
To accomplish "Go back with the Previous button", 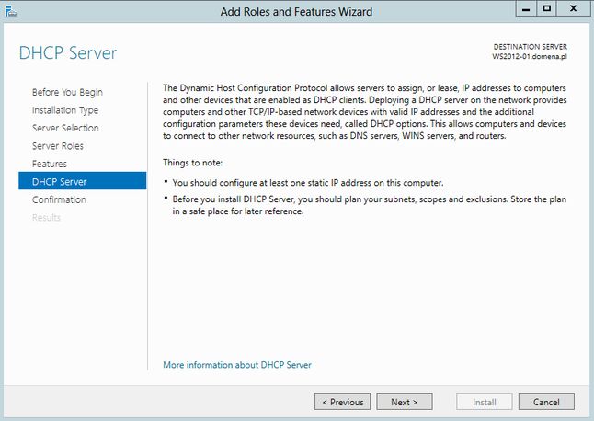I will point(342,402).
